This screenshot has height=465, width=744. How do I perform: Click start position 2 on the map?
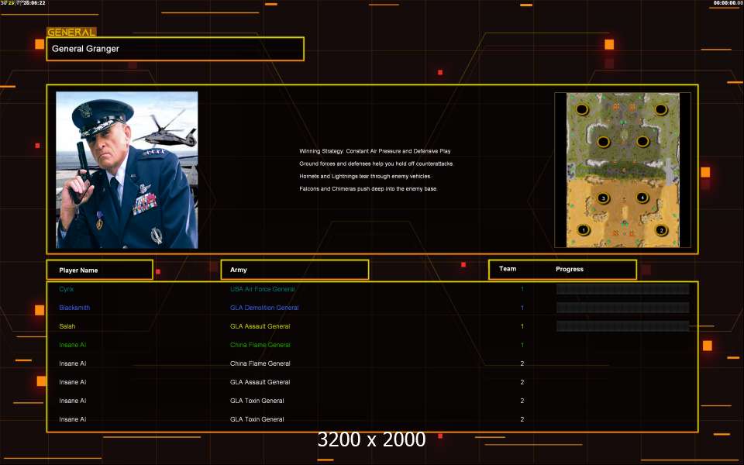point(661,230)
